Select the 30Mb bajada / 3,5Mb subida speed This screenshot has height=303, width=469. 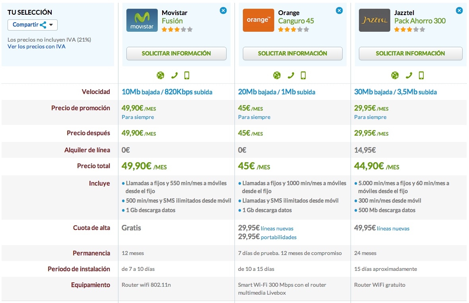point(395,92)
